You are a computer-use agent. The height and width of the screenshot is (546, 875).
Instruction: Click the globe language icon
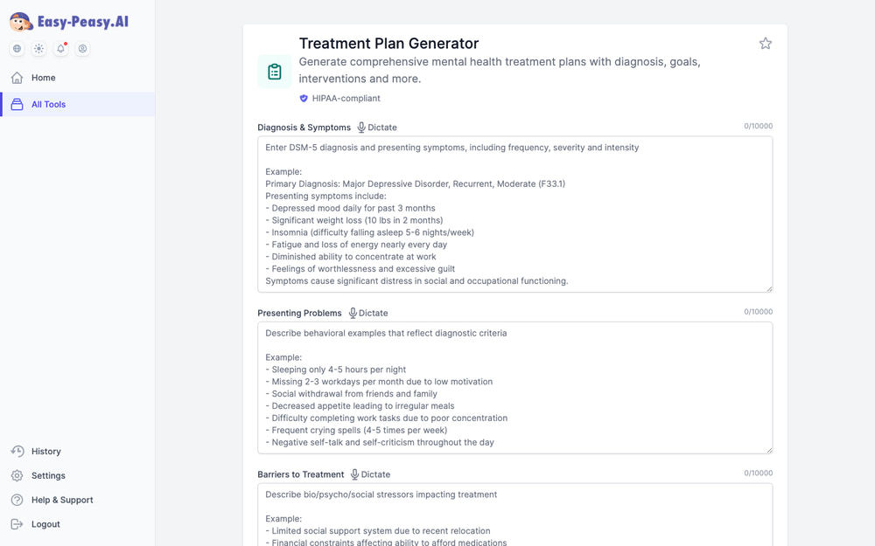pyautogui.click(x=17, y=48)
